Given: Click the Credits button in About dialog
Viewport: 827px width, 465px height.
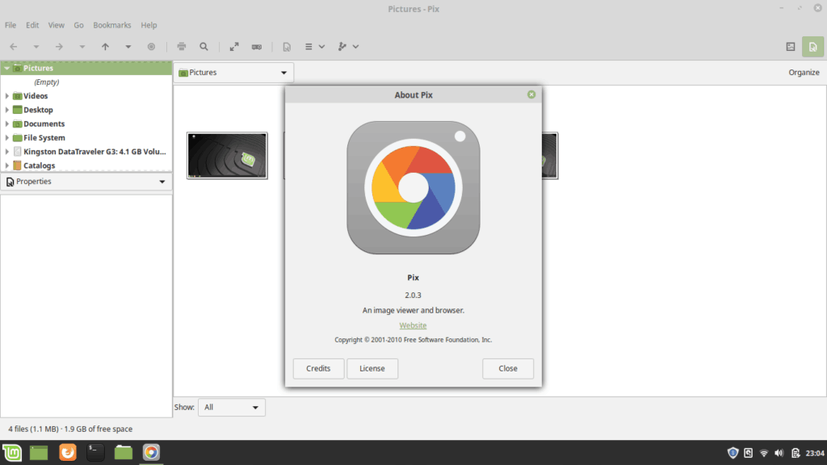Looking at the screenshot, I should pyautogui.click(x=318, y=368).
